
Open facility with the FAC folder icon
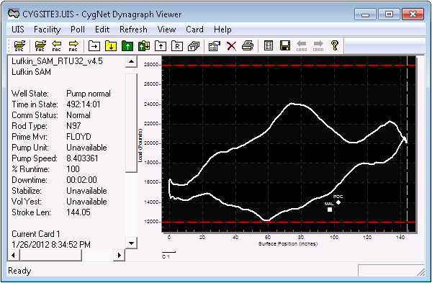click(40, 46)
